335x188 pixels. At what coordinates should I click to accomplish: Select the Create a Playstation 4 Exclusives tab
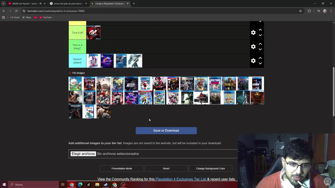coord(110,4)
